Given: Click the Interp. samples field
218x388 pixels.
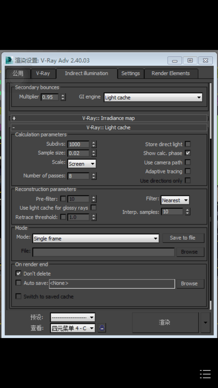Looking at the screenshot, I should pyautogui.click(x=172, y=211).
